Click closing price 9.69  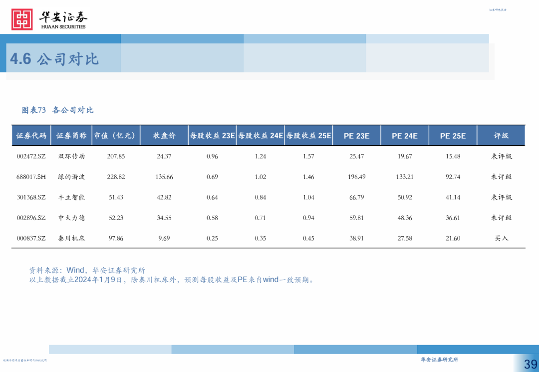click(164, 238)
